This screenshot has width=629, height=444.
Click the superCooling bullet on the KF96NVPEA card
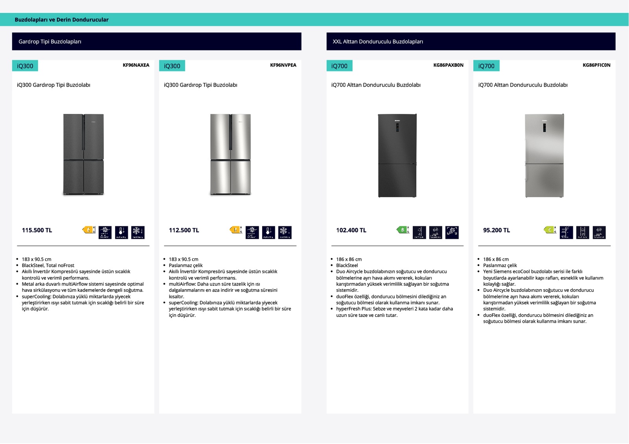[230, 309]
